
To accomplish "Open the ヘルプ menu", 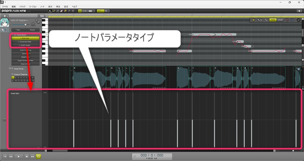I will point(74,6).
